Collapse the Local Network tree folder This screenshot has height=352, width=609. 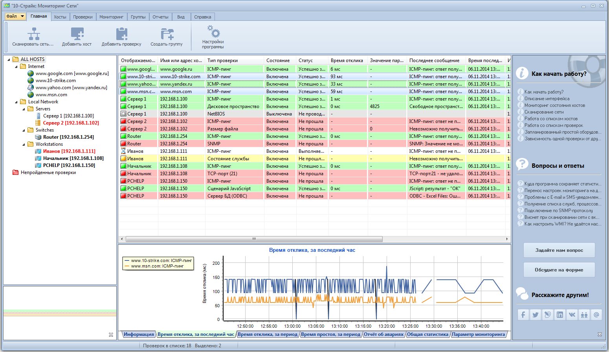click(17, 102)
